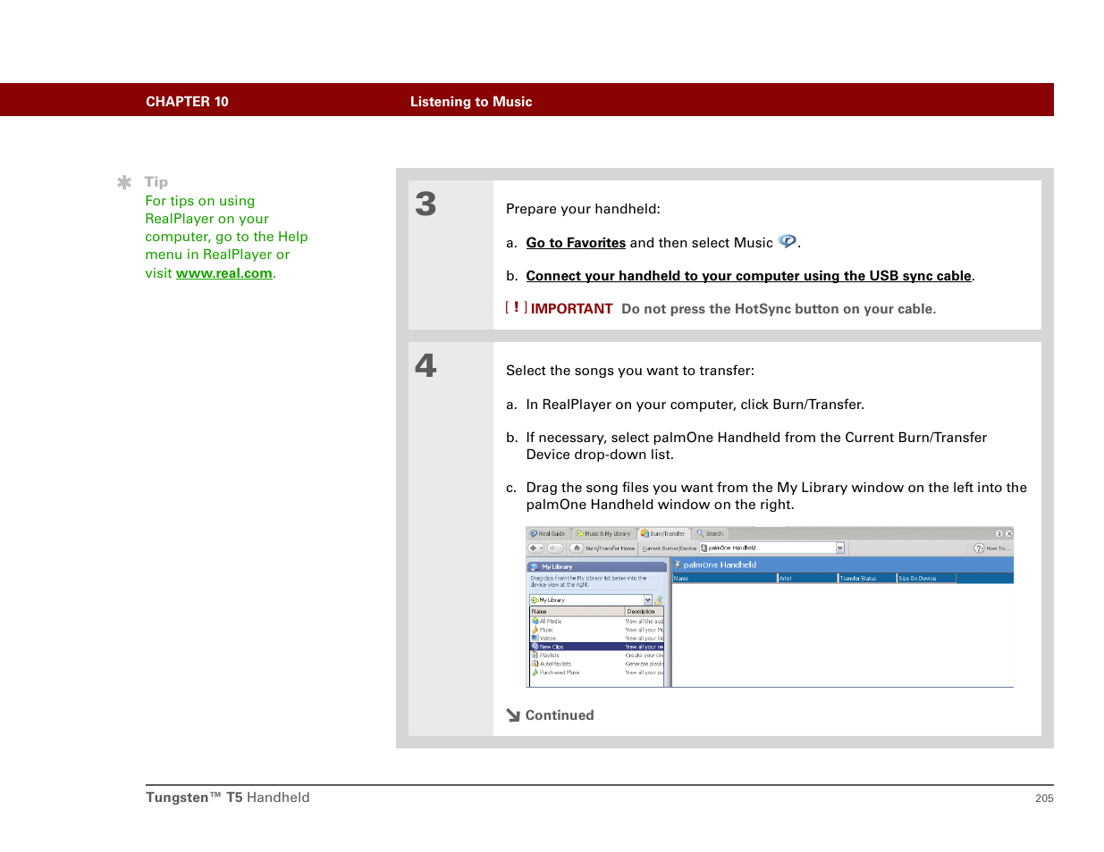Click the Tip asterisk icon

[x=124, y=182]
